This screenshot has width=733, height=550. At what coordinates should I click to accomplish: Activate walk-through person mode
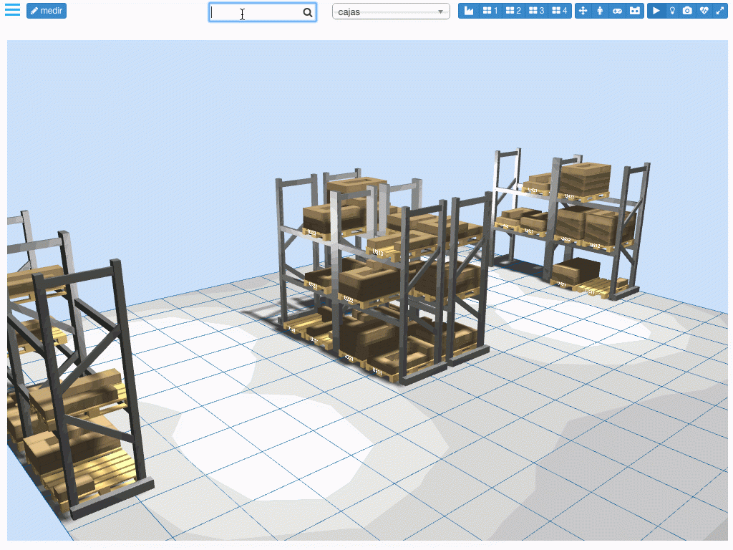click(x=600, y=10)
